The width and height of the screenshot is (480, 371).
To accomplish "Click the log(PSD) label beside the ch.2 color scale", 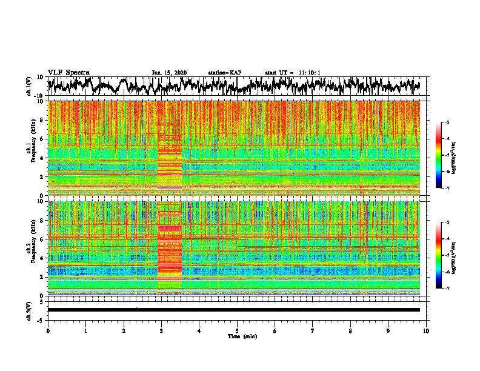I will click(x=454, y=258).
